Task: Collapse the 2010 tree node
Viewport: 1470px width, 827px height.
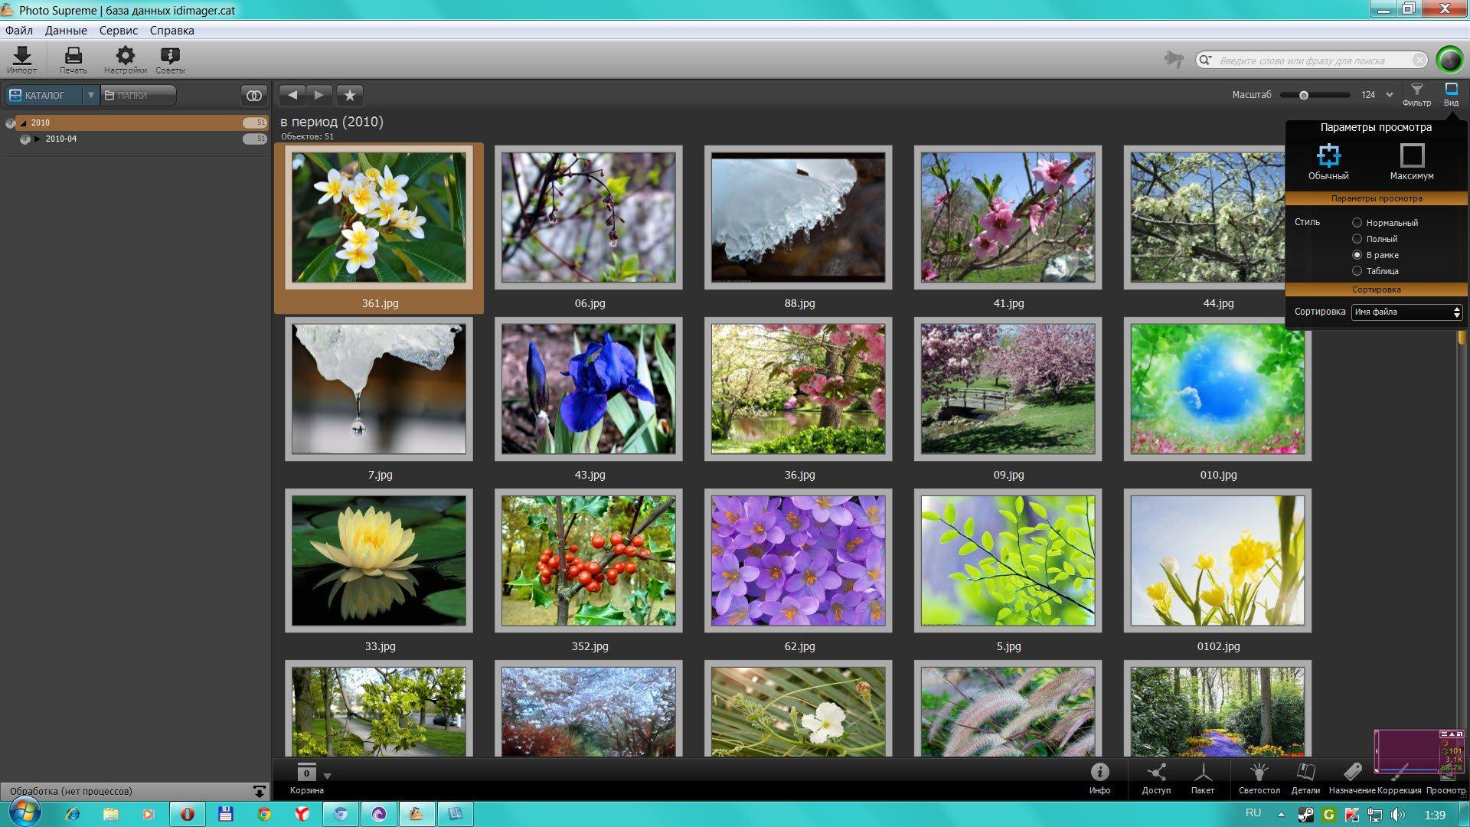Action: coord(23,123)
